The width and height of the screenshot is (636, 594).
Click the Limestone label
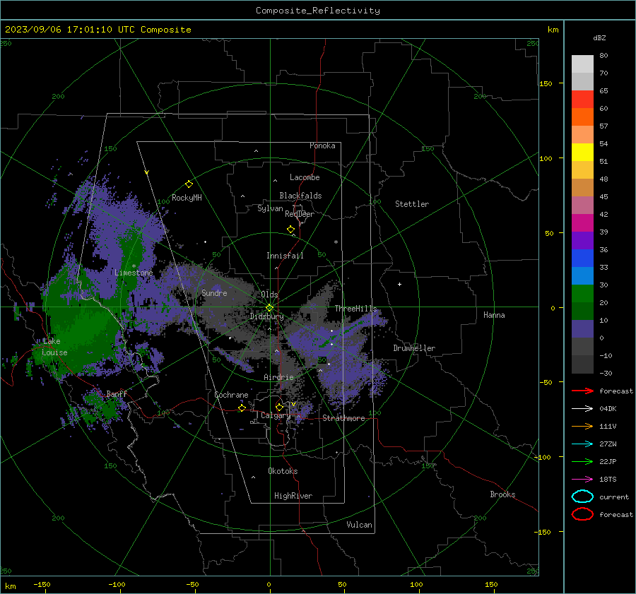coord(134,273)
